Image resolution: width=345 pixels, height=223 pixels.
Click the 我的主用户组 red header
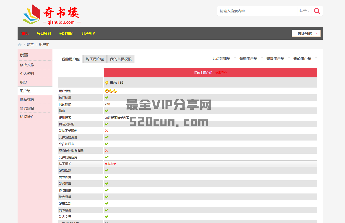[x=210, y=73]
